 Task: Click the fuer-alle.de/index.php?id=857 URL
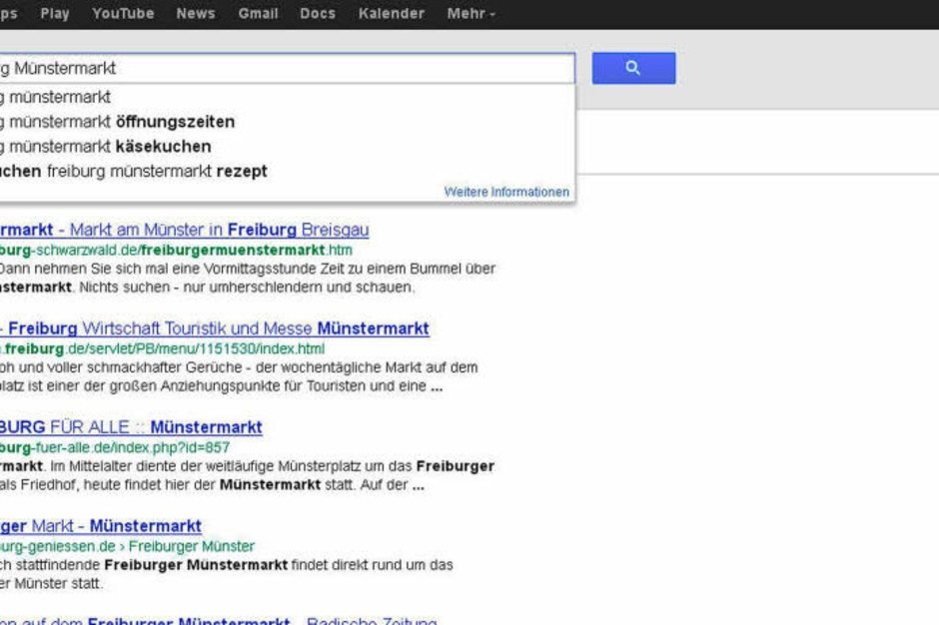(115, 447)
